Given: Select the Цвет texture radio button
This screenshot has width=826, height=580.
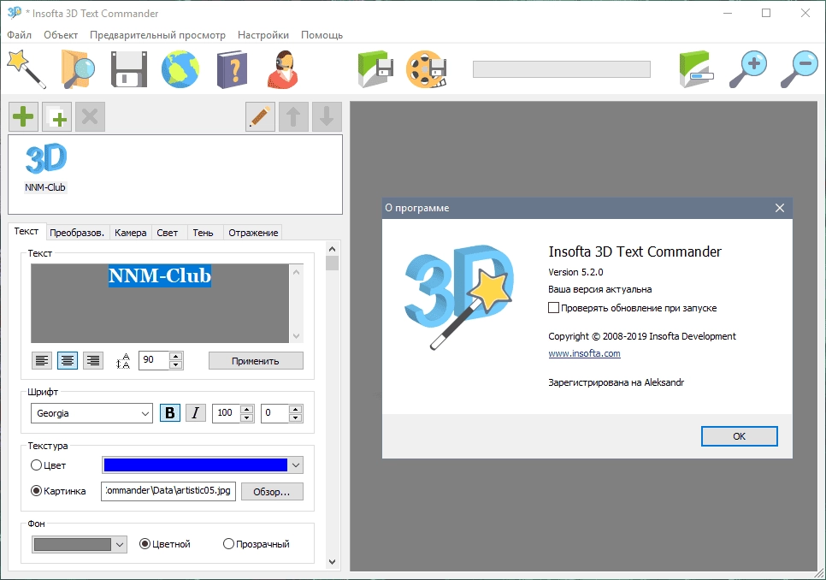Looking at the screenshot, I should (x=37, y=465).
